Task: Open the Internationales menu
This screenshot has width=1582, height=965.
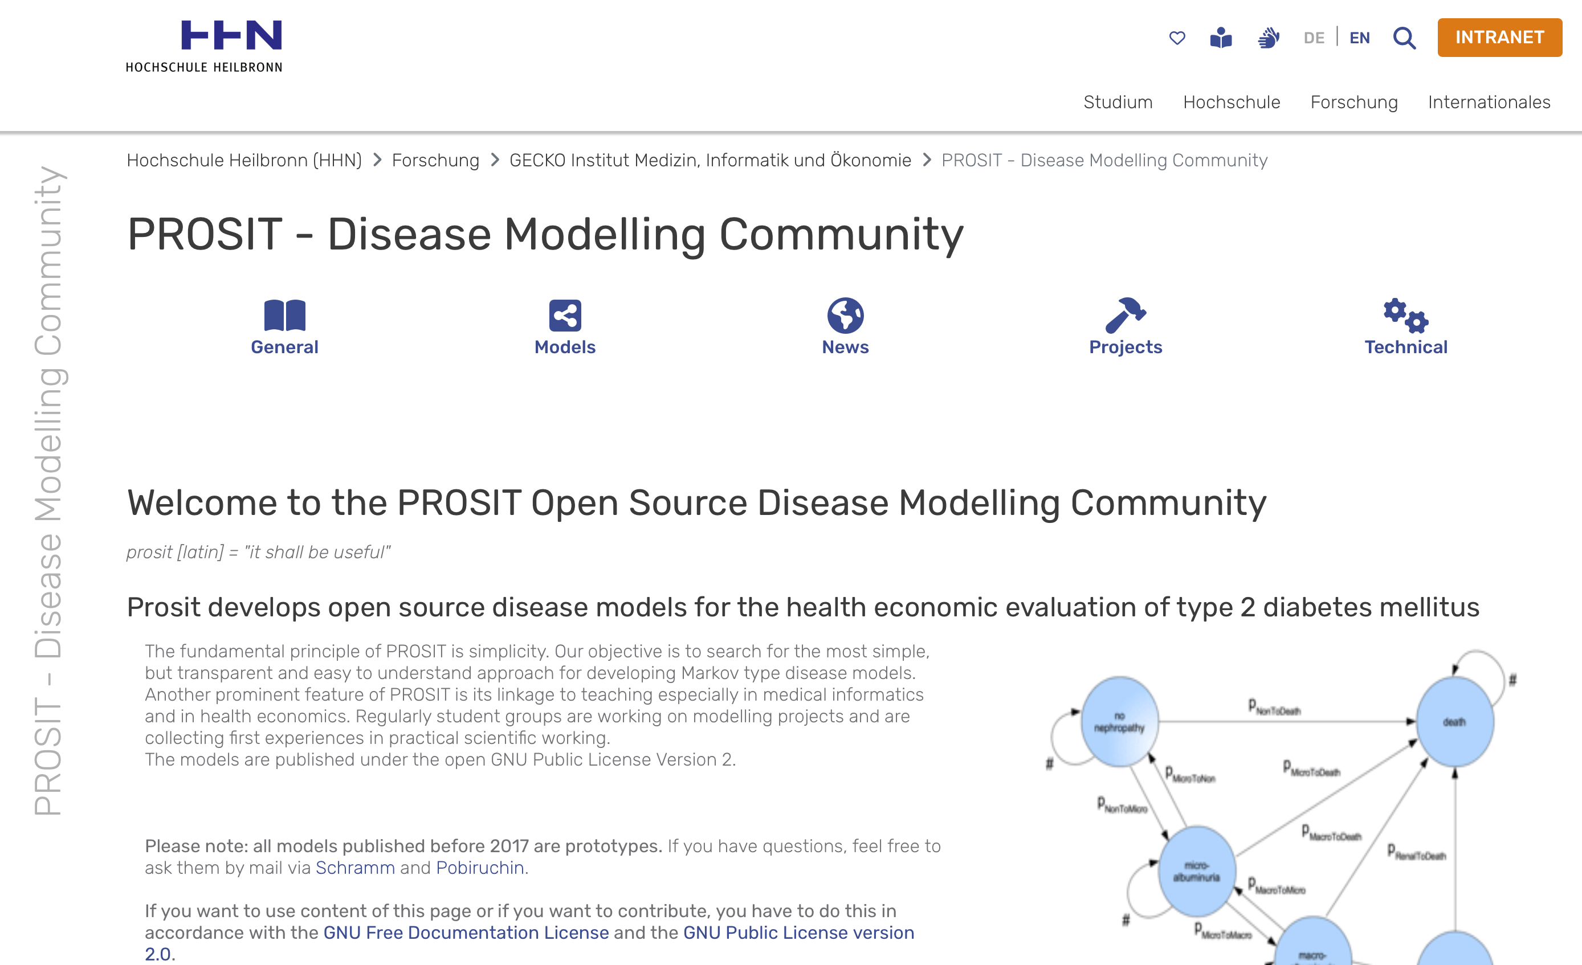Action: 1489,102
